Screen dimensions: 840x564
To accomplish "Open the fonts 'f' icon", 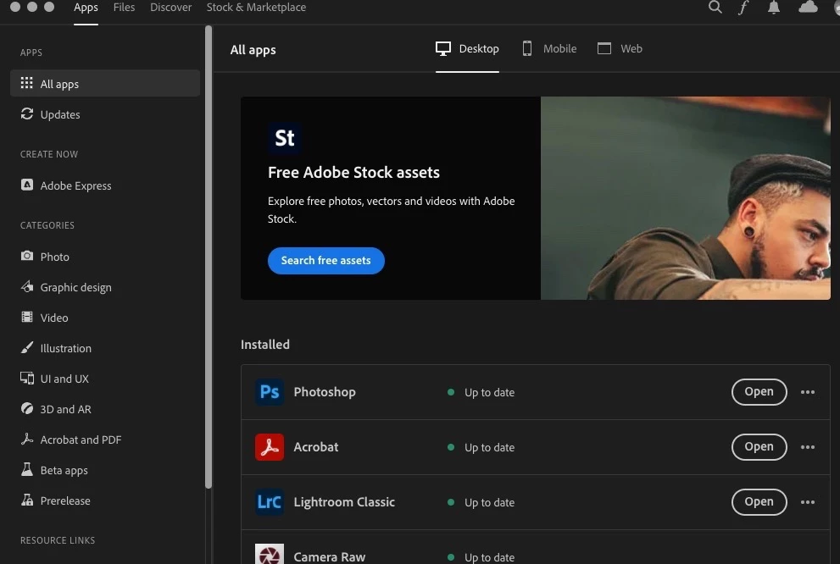I will tap(743, 8).
